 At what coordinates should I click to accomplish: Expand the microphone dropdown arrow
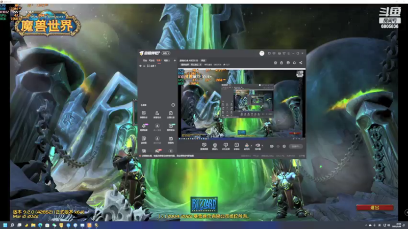(x=251, y=146)
